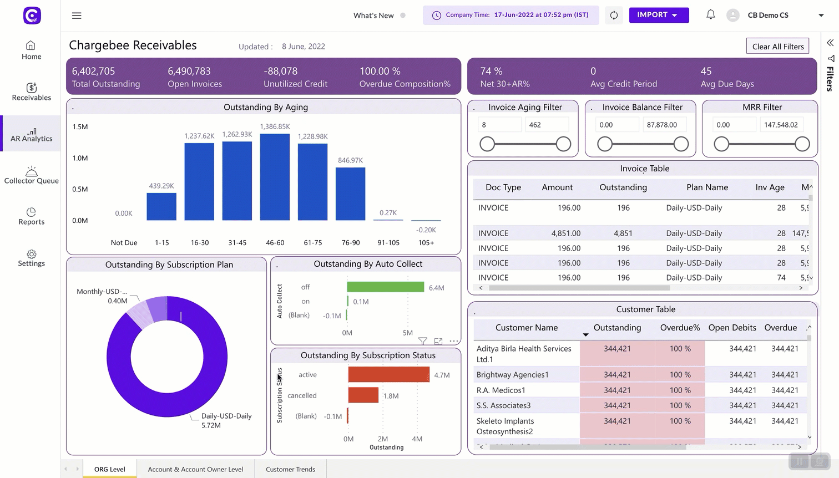The width and height of the screenshot is (839, 478).
Task: Click the previous tab arrow
Action: (x=65, y=469)
